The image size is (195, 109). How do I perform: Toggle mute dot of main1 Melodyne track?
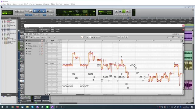tap(27, 43)
